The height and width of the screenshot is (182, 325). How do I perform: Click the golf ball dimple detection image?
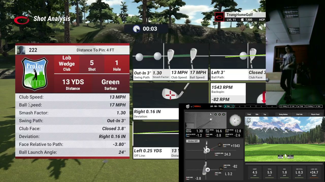pos(235,120)
